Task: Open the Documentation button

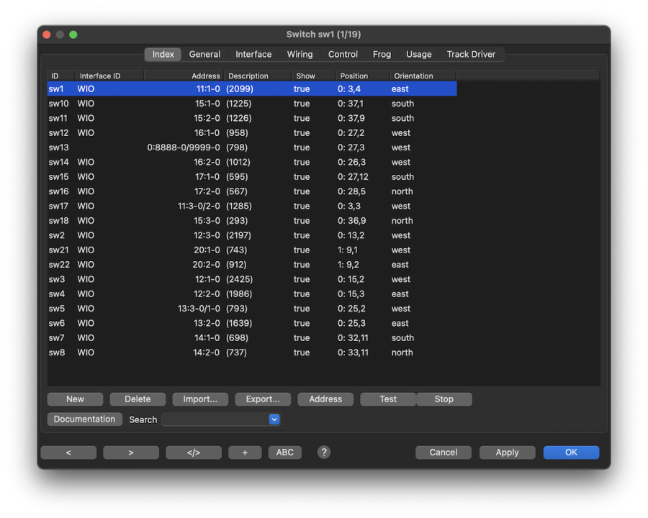Action: (84, 419)
